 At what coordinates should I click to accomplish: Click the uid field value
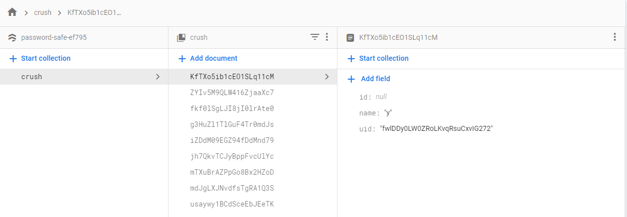[436, 129]
